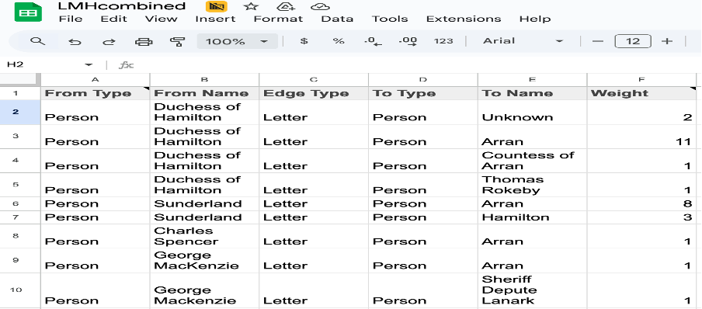Open the Arial font dropdown

coord(523,41)
